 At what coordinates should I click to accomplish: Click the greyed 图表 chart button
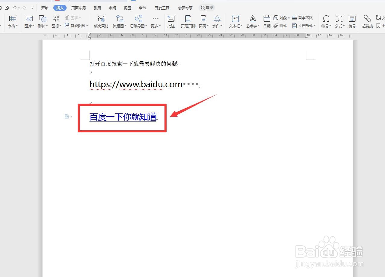pyautogui.click(x=73, y=18)
